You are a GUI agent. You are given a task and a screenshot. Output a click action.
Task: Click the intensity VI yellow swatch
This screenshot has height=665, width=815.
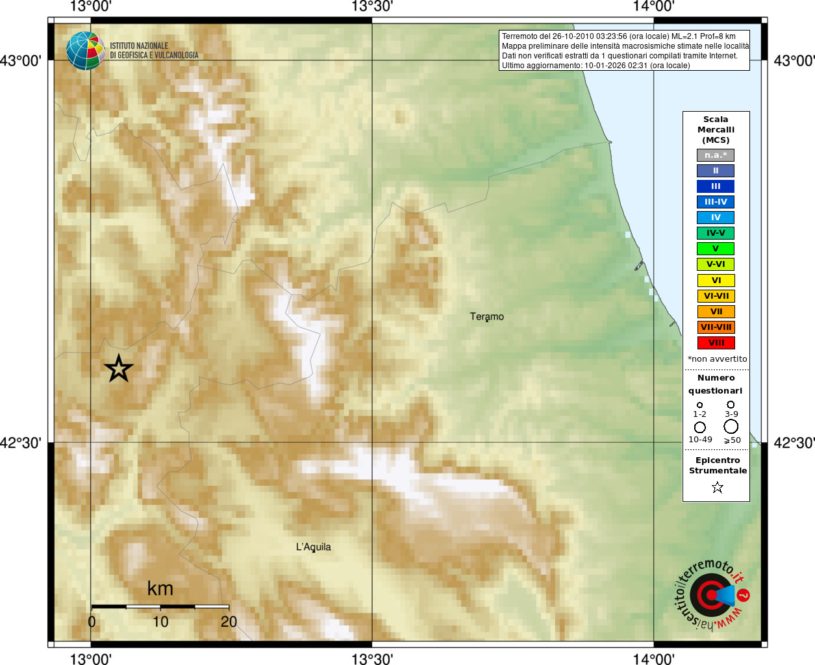(x=716, y=281)
